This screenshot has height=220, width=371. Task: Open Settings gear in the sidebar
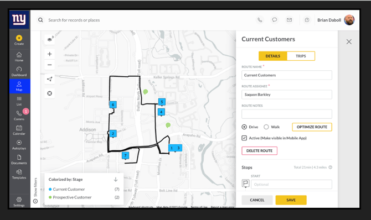coord(19,202)
